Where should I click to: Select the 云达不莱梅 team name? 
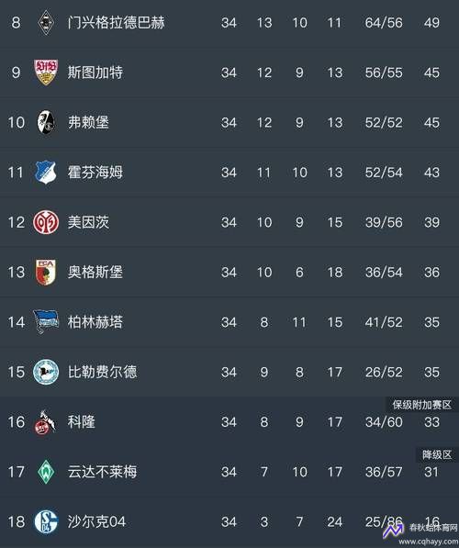102,472
